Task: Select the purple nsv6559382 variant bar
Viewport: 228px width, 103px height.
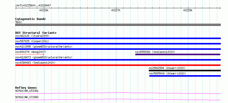Action: [178, 54]
